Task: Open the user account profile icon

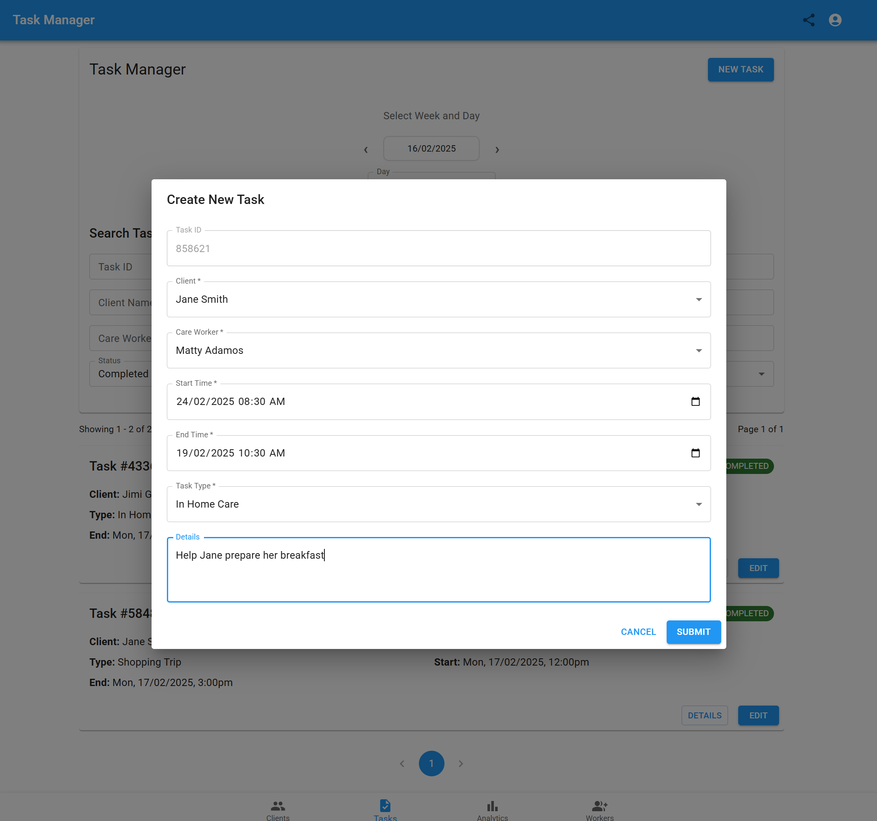Action: click(x=835, y=20)
